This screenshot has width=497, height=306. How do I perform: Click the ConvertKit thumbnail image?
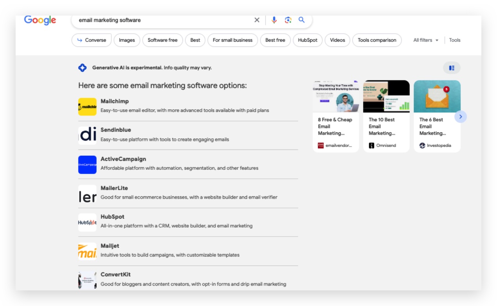tap(87, 280)
